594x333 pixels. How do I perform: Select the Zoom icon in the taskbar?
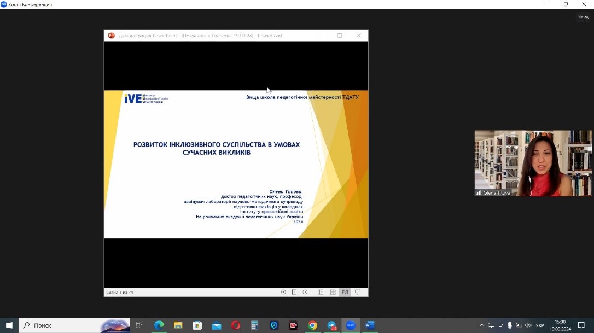[x=351, y=325]
